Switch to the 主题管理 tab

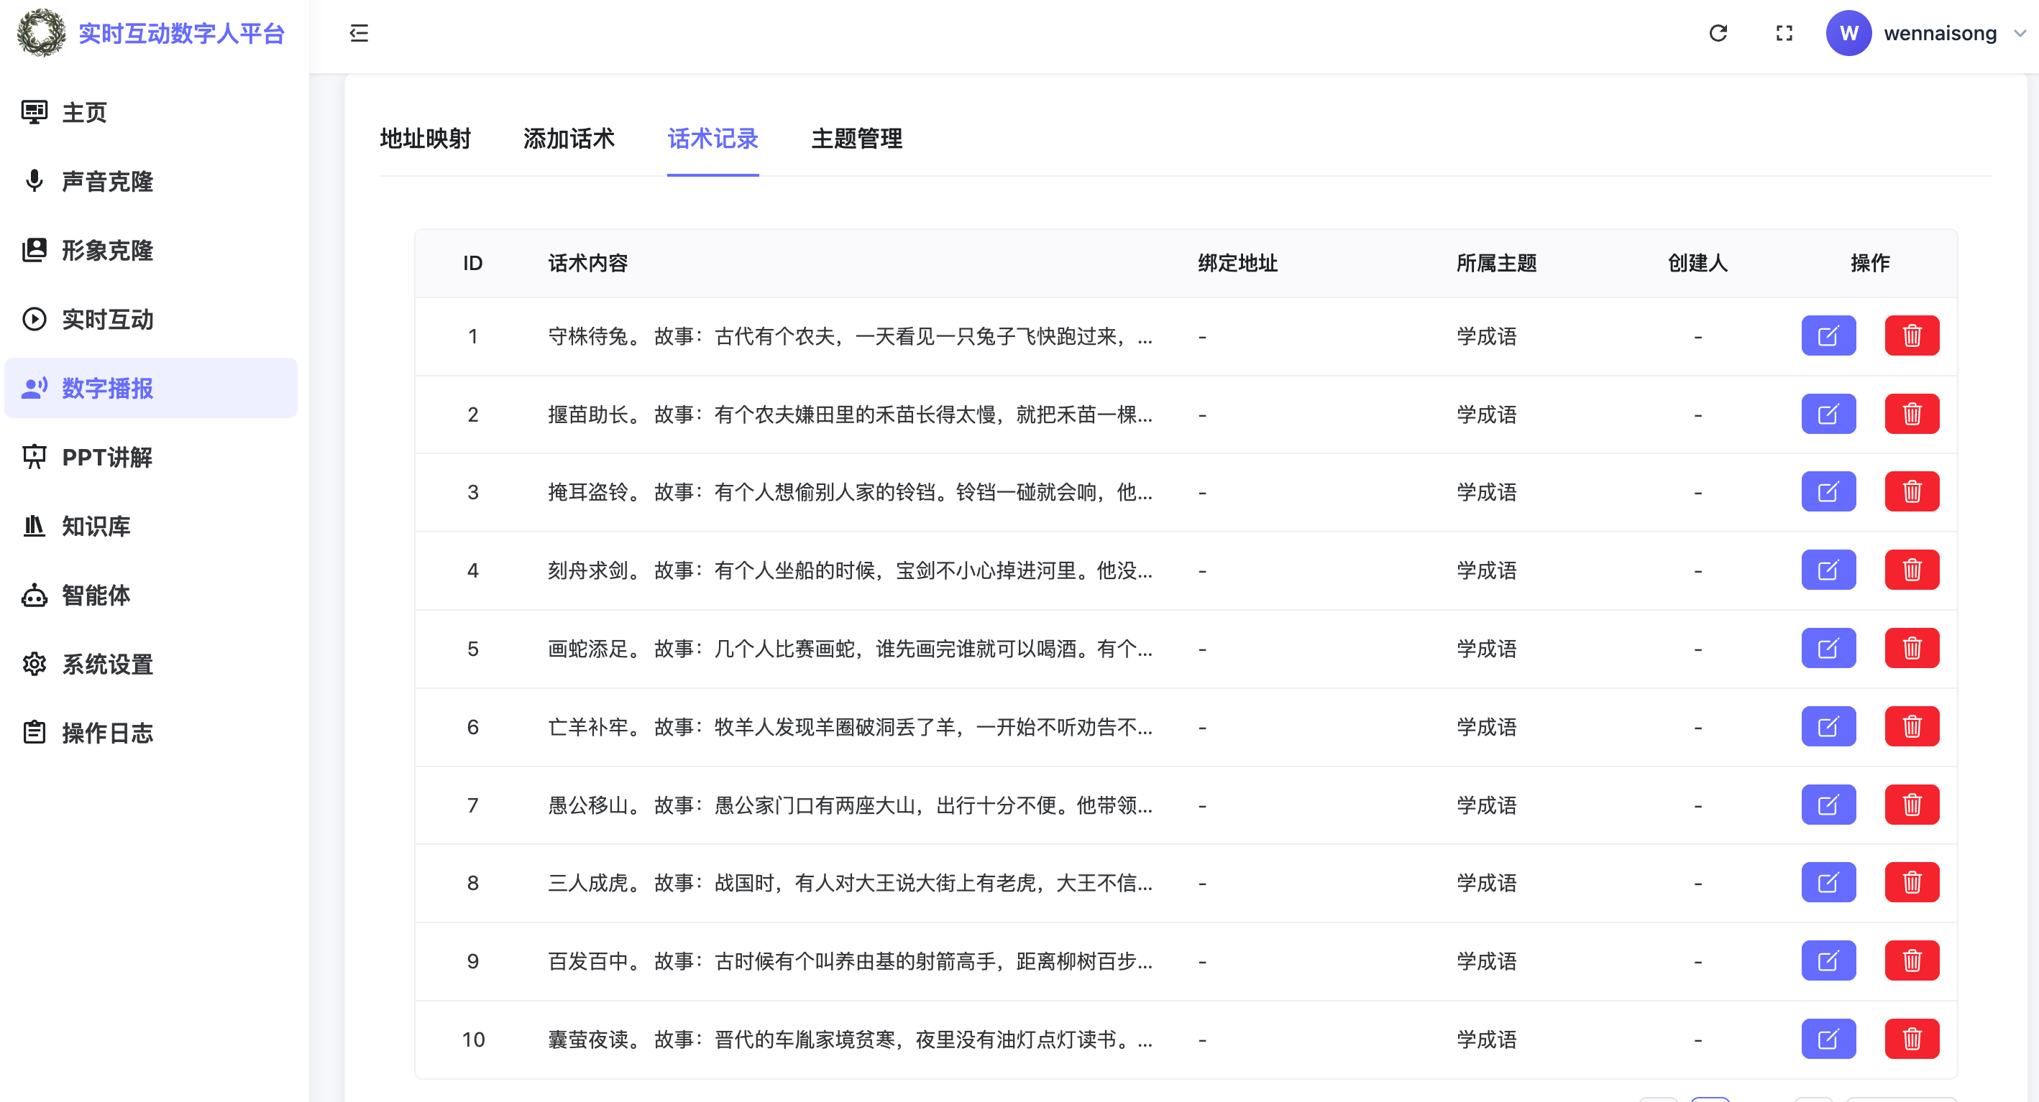click(x=856, y=139)
